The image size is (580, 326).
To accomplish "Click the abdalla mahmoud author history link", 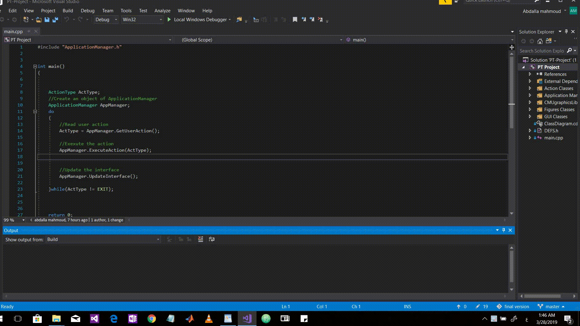I will tap(61, 220).
